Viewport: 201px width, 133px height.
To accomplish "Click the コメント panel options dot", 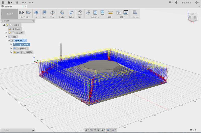I will click(x=33, y=130).
